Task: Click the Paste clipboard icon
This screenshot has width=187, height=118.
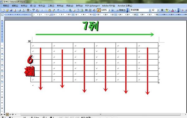Action: (50, 10)
